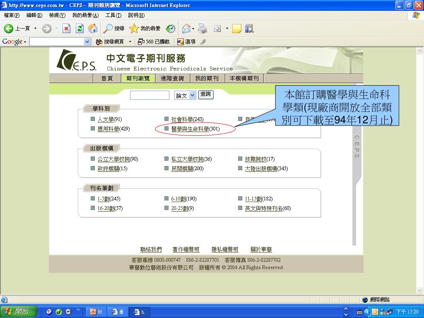The image size is (424, 318).
Task: Switch to the 我的期刊 tab
Action: tap(207, 78)
